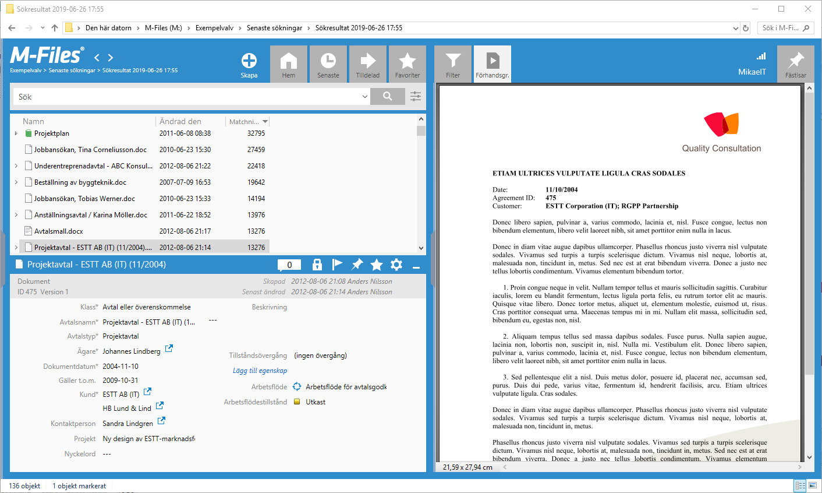Open the Tilldelad assigned view

coord(368,64)
